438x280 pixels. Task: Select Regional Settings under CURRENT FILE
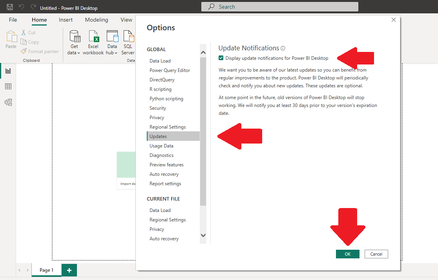point(168,220)
